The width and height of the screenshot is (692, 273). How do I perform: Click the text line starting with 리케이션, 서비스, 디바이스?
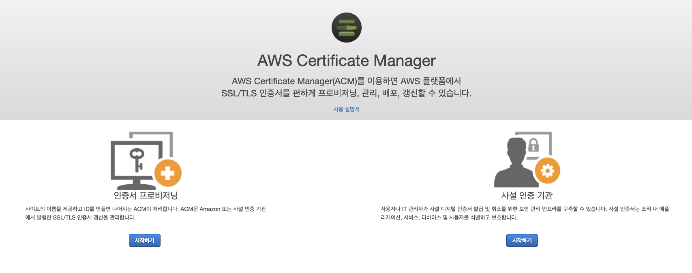pyautogui.click(x=449, y=218)
